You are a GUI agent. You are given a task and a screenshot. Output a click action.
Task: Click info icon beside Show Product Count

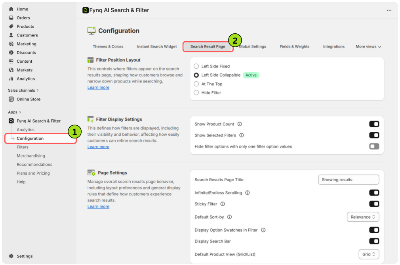point(240,124)
